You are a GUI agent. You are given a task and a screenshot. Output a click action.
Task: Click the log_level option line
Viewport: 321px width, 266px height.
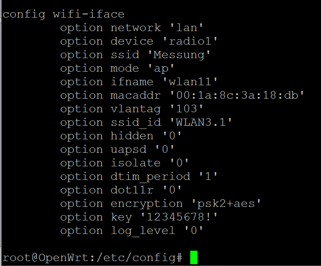(132, 231)
